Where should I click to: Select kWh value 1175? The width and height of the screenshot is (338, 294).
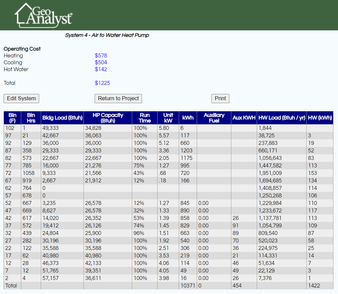(187, 158)
